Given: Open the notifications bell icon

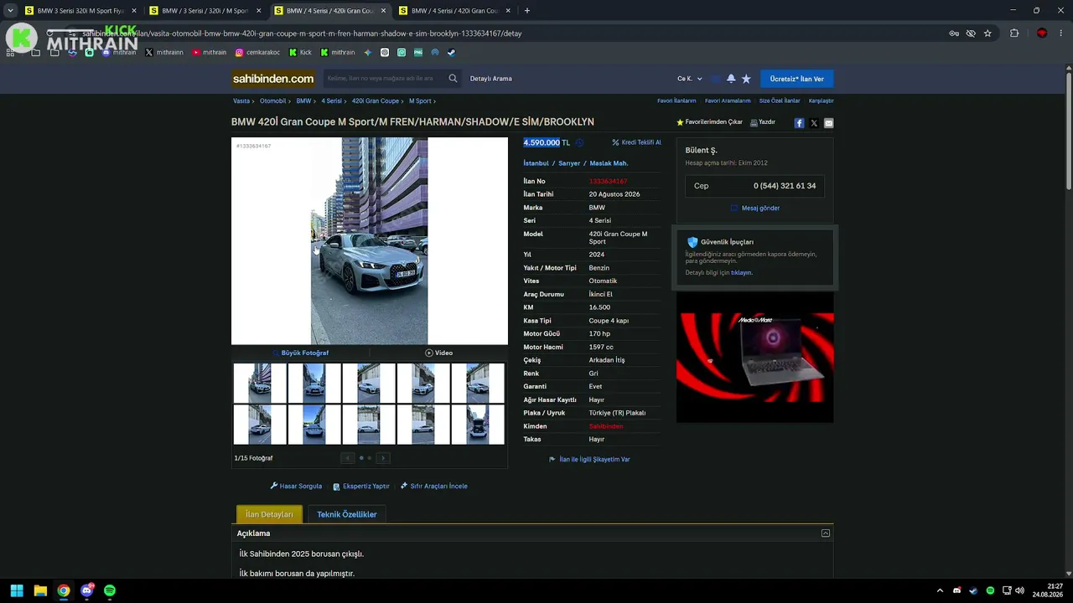Looking at the screenshot, I should coord(731,79).
